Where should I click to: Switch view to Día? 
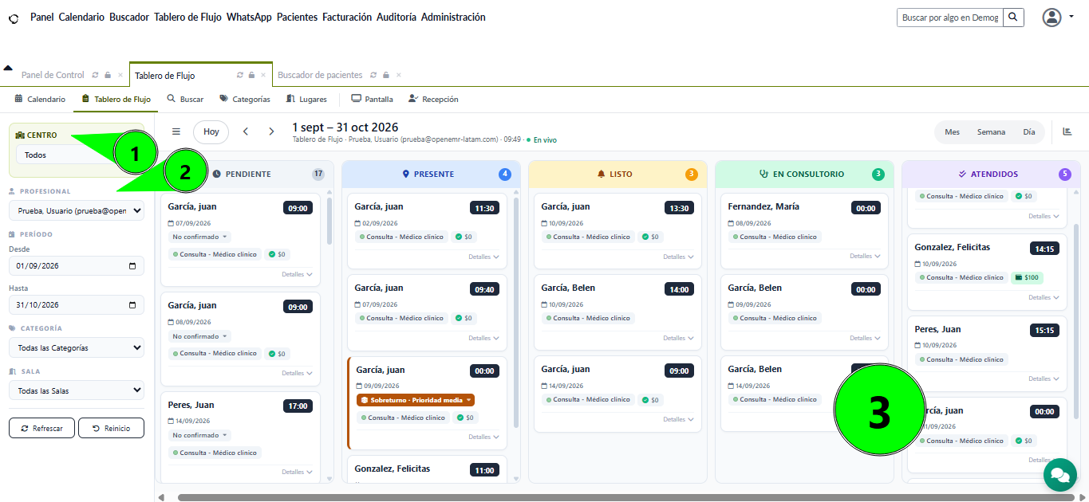pyautogui.click(x=1029, y=132)
